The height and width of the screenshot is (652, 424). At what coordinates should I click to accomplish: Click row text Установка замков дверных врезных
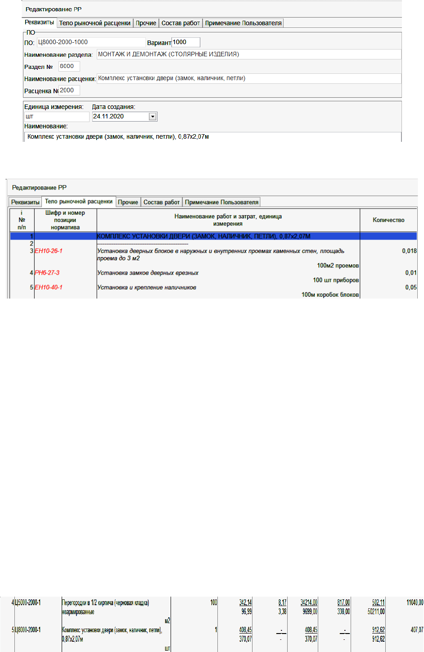point(148,273)
